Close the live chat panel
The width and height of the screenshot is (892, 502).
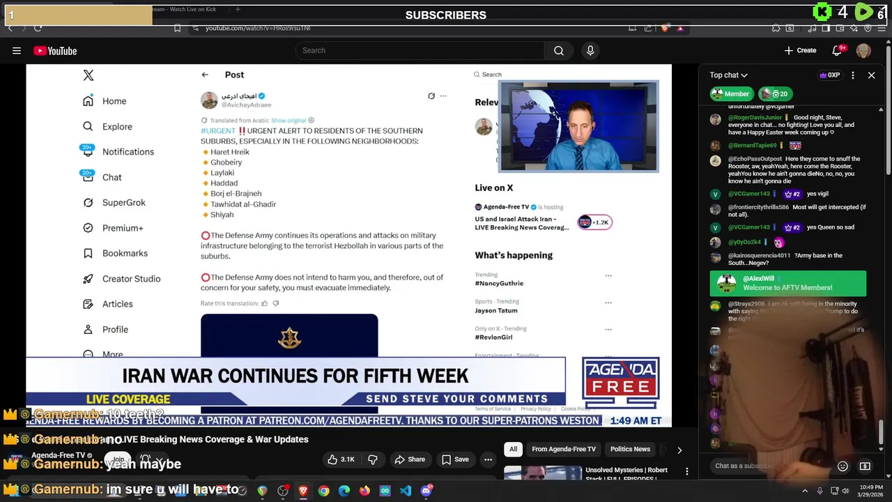[871, 75]
